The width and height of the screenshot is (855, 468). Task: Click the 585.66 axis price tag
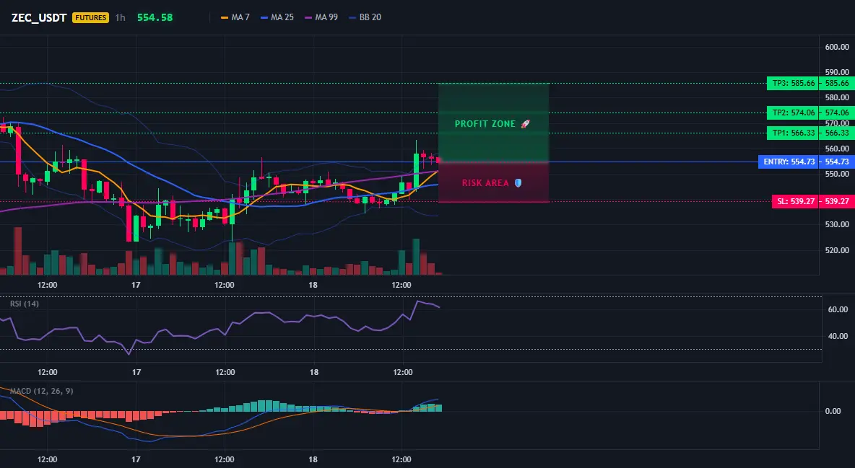(837, 84)
